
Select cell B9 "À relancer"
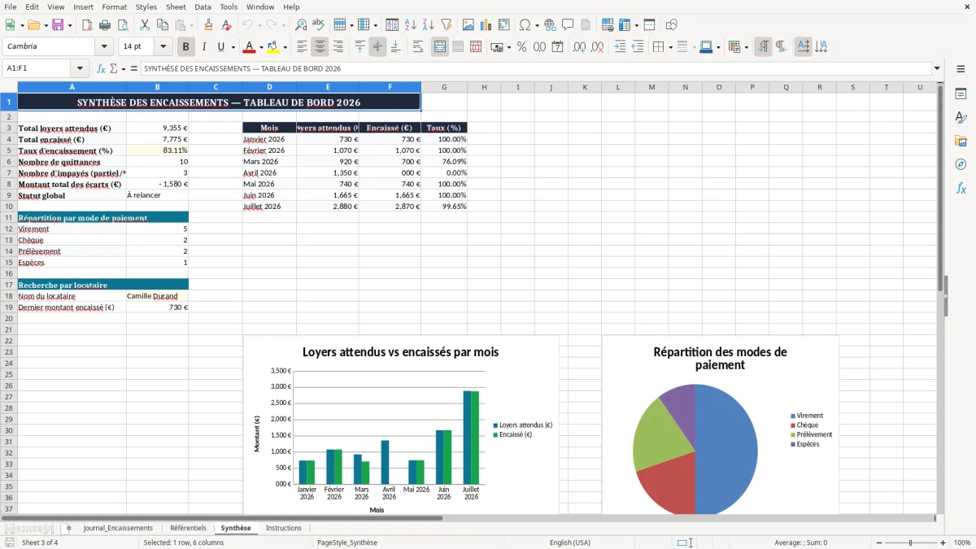[157, 195]
